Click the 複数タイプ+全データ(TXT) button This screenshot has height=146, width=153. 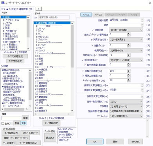pyautogui.click(x=16, y=138)
